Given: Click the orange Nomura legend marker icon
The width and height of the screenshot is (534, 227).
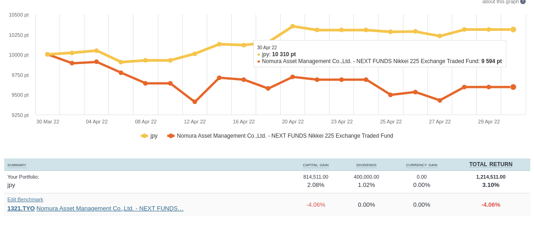Looking at the screenshot, I should (x=171, y=136).
